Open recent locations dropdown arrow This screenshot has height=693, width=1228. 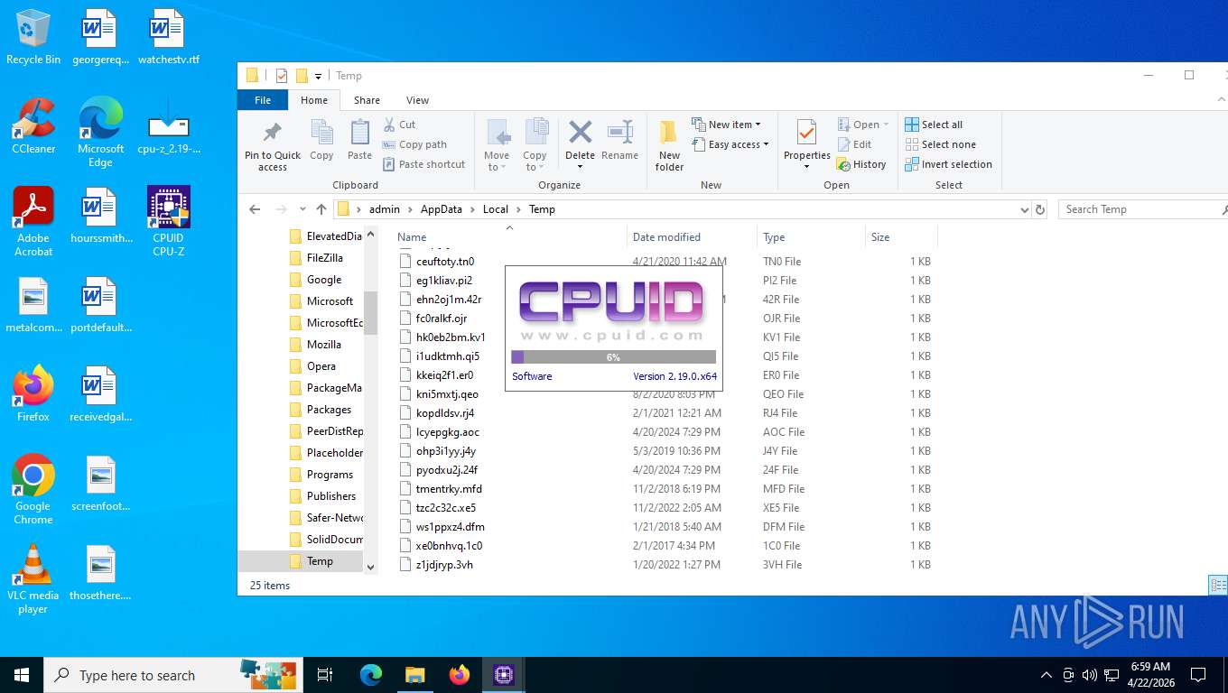coord(302,209)
